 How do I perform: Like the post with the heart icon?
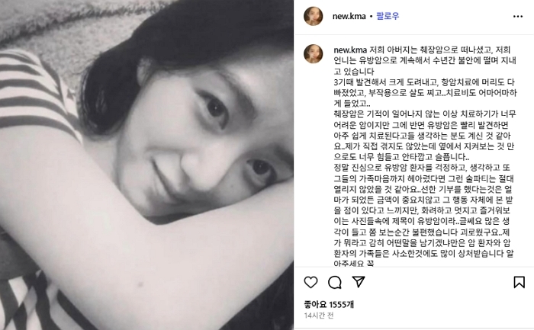point(310,283)
